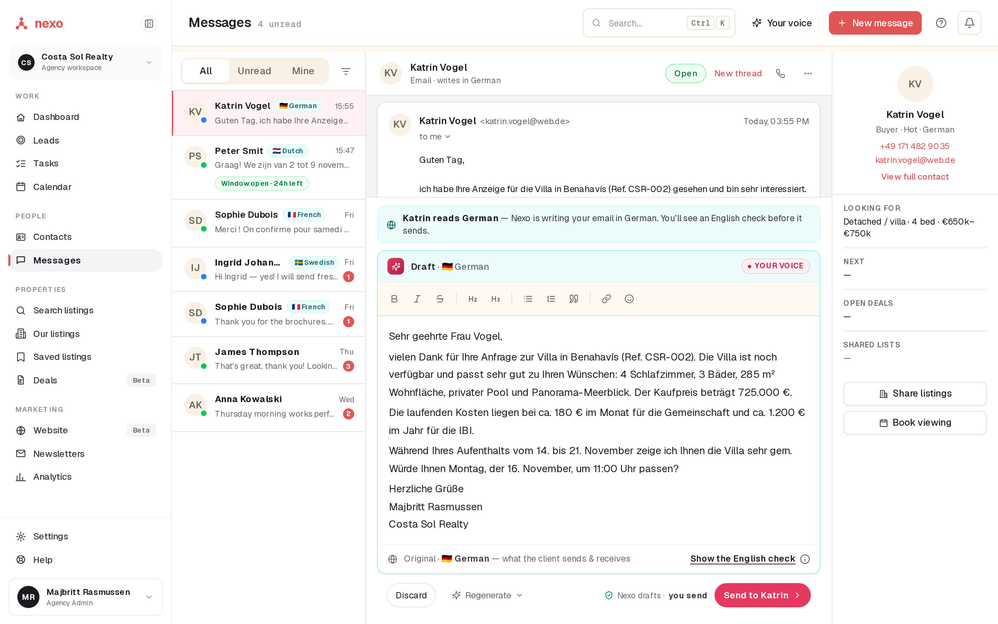Expand Costa Sol Realty workspace switcher
Viewport: 998px width, 624px height.
(85, 62)
